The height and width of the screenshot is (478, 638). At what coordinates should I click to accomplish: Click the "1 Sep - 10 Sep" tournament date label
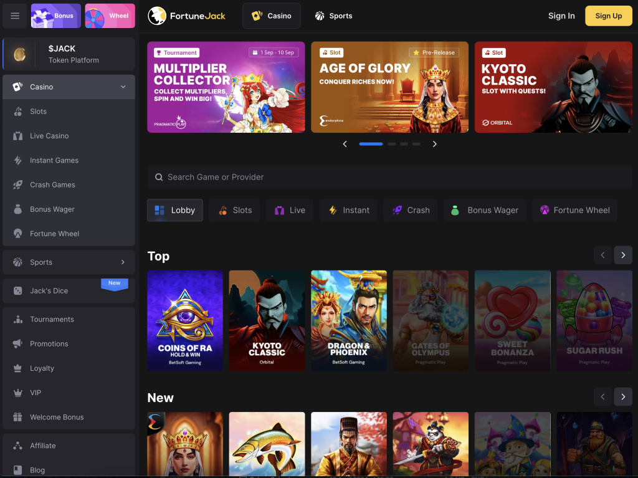[274, 52]
